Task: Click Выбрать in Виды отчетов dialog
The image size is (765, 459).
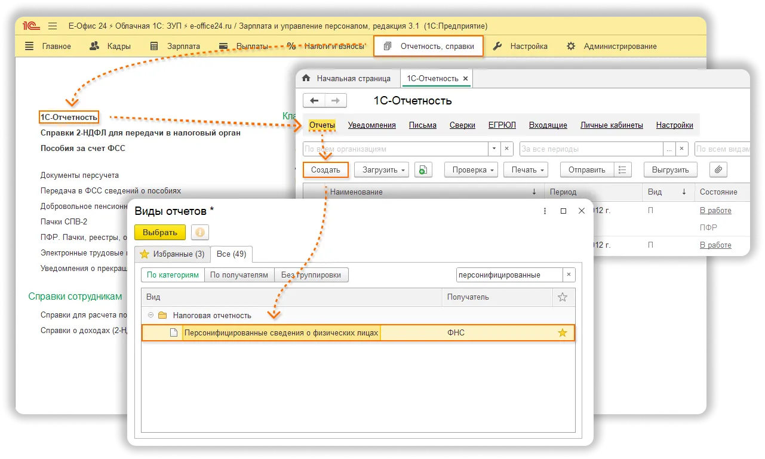Action: [160, 232]
